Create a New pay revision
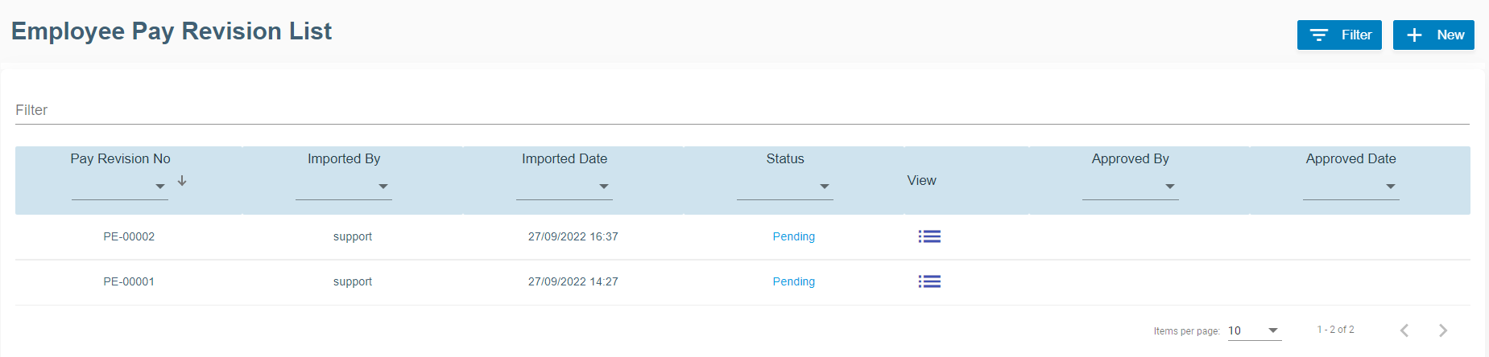The height and width of the screenshot is (357, 1489). [x=1433, y=35]
